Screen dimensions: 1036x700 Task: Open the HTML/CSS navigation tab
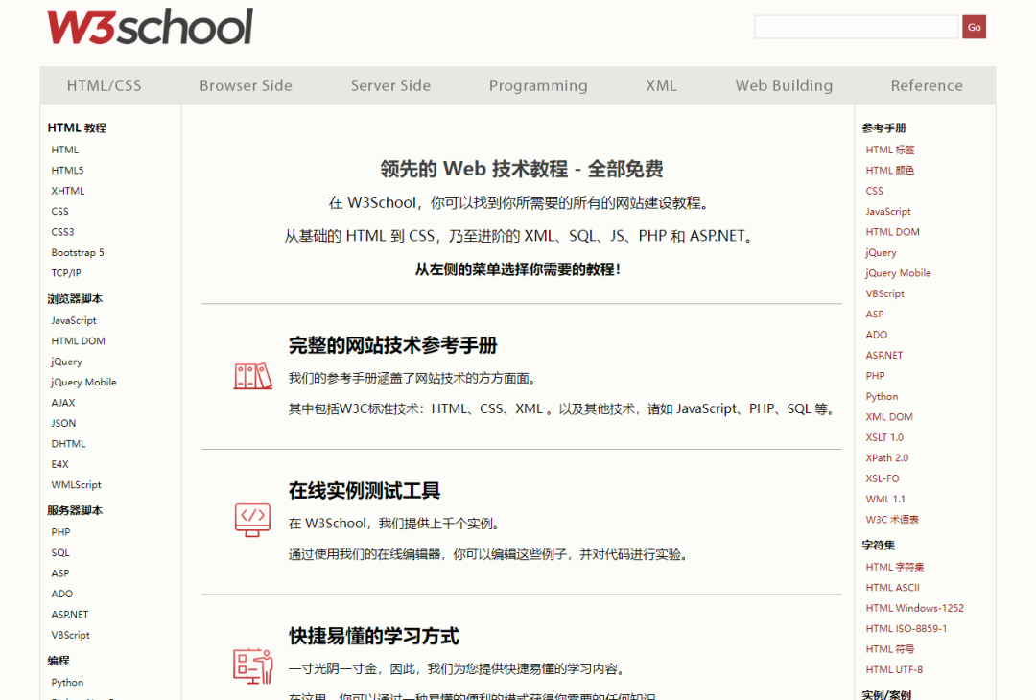pos(104,85)
